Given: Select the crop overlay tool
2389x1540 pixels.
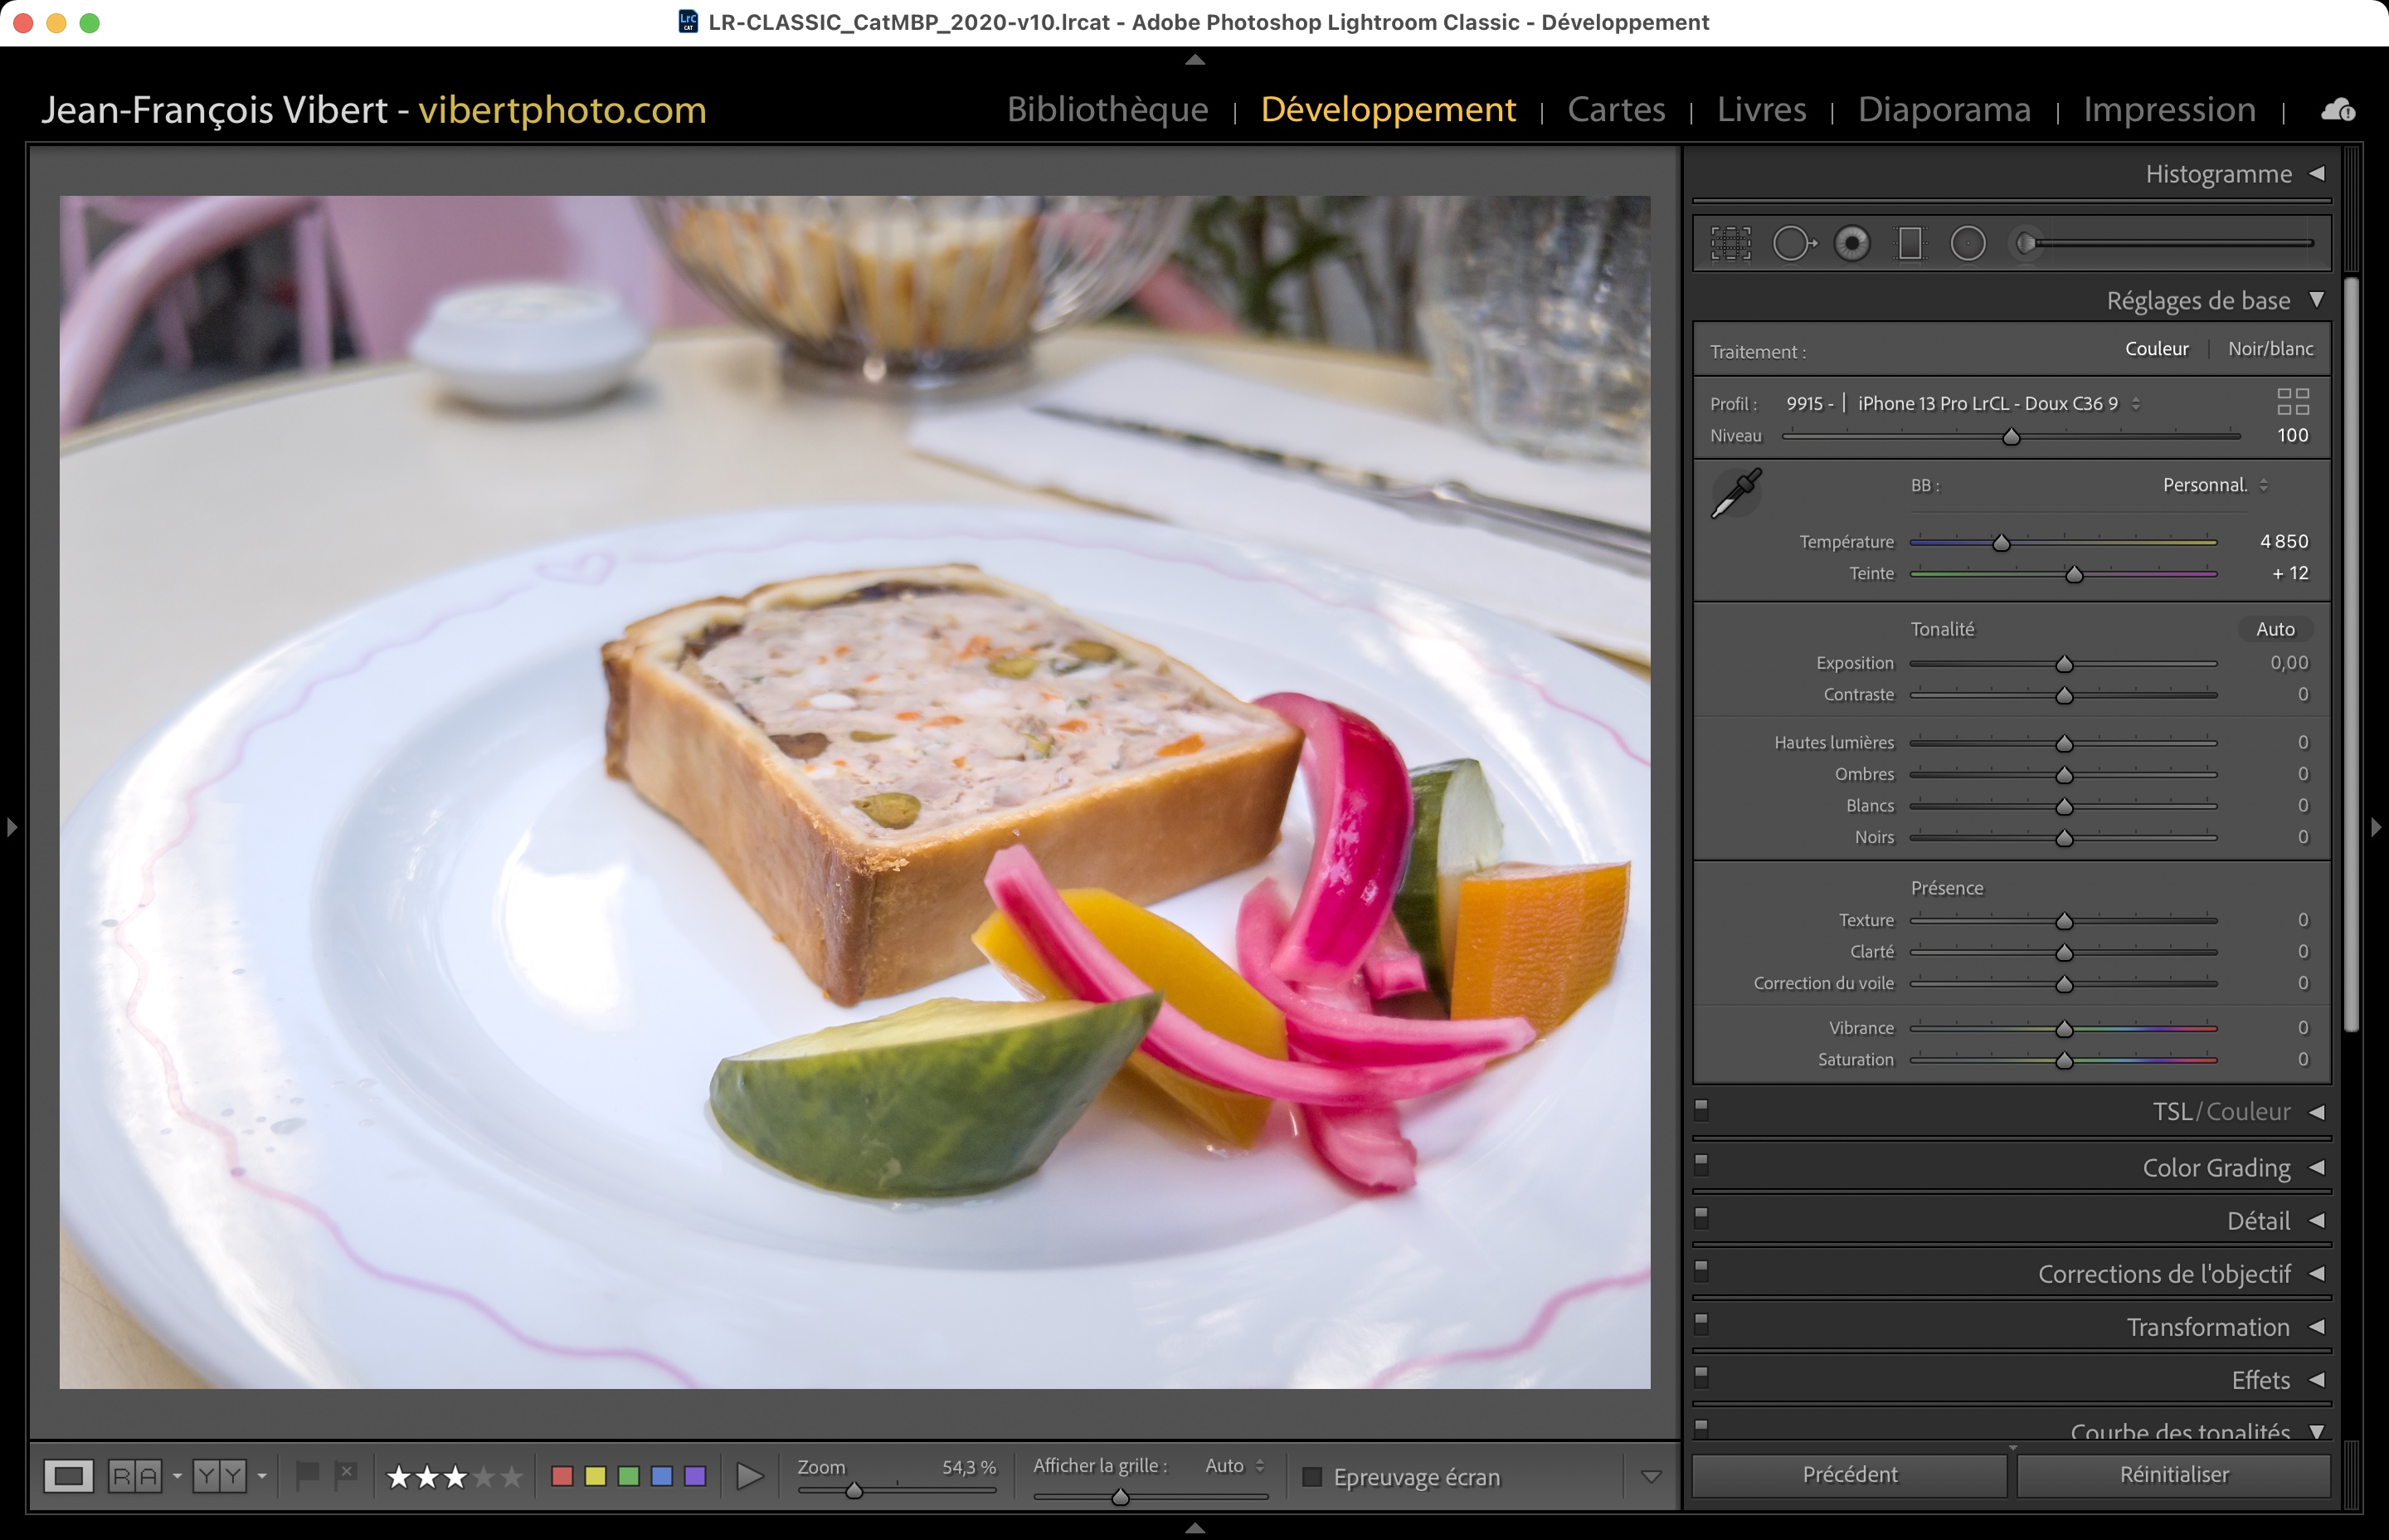Looking at the screenshot, I should tap(1730, 243).
